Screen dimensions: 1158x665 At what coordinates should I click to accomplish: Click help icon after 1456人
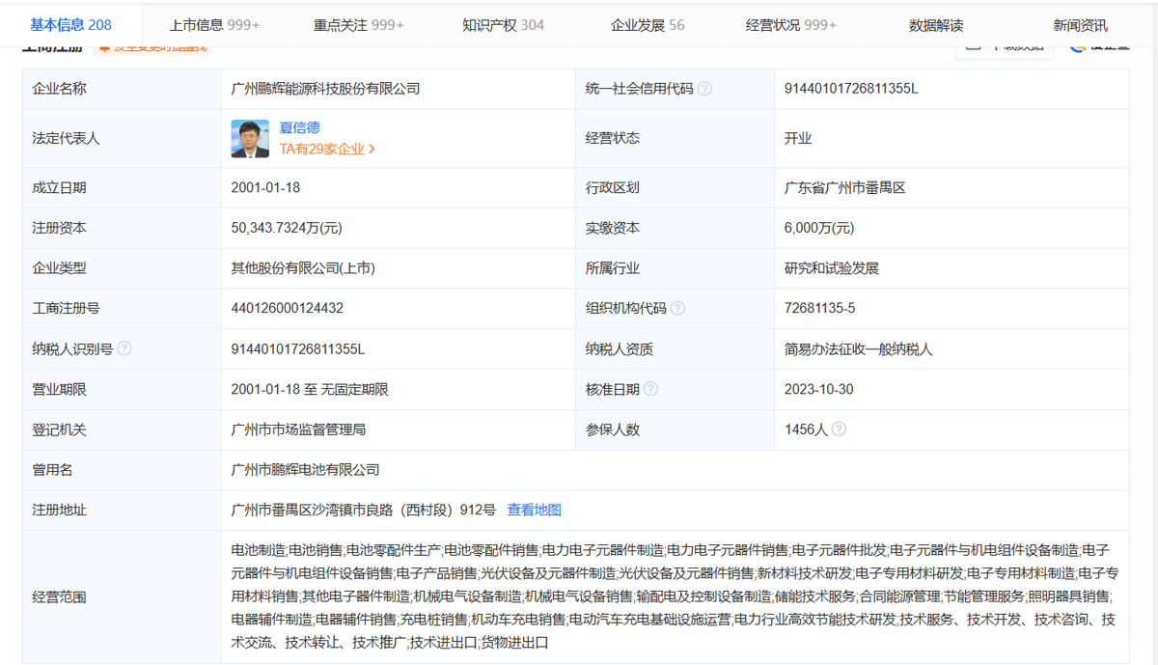point(839,429)
